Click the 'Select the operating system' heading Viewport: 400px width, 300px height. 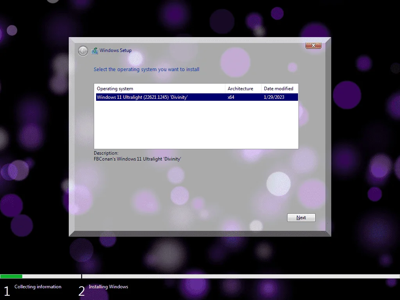point(146,70)
